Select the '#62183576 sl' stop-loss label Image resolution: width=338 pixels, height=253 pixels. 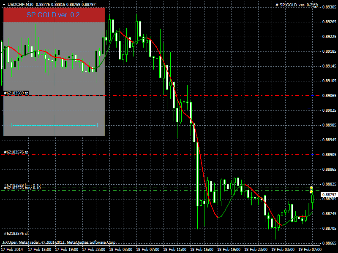[x=16, y=234]
